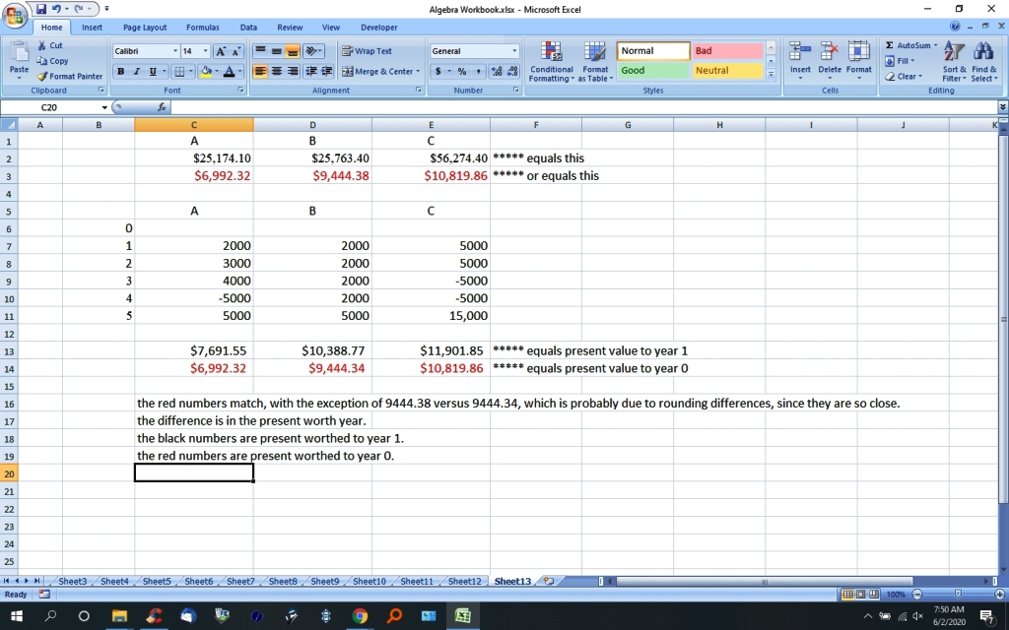This screenshot has width=1009, height=630.
Task: Delete cells using Delete button
Action: [830, 60]
